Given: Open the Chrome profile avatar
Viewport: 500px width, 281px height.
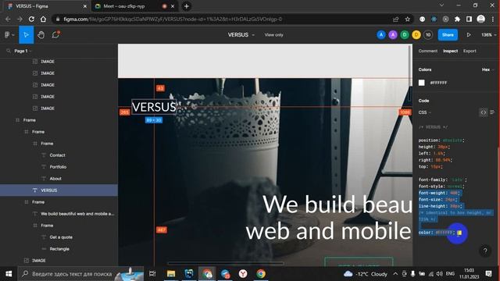Looking at the screenshot, I should pyautogui.click(x=481, y=19).
